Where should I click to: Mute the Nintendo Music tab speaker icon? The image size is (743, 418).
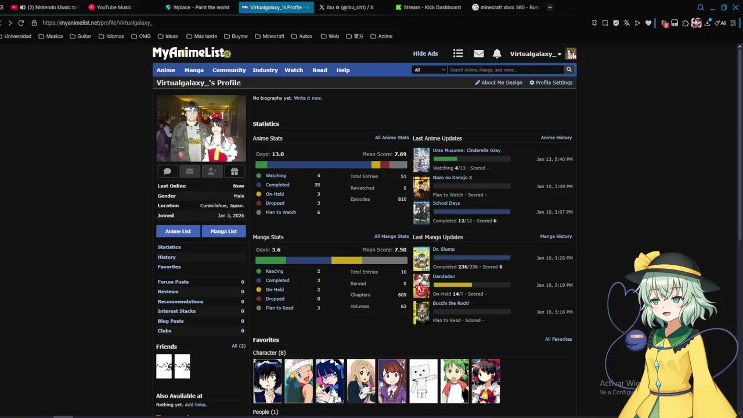(x=23, y=8)
